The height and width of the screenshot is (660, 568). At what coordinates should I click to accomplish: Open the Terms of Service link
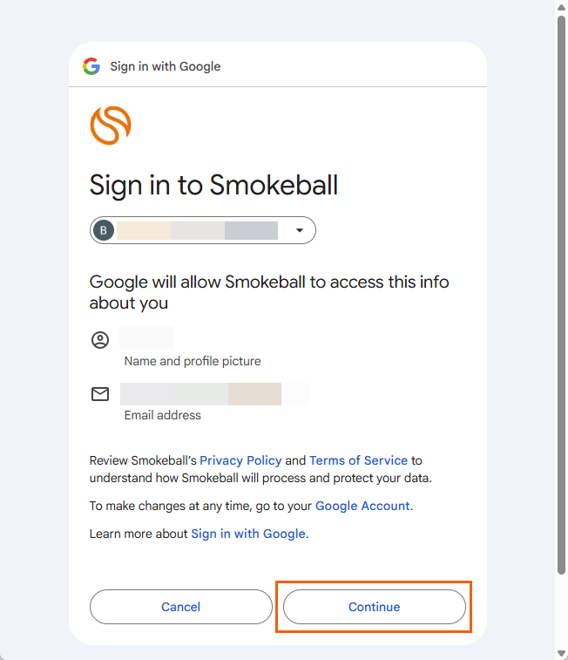[x=358, y=460]
